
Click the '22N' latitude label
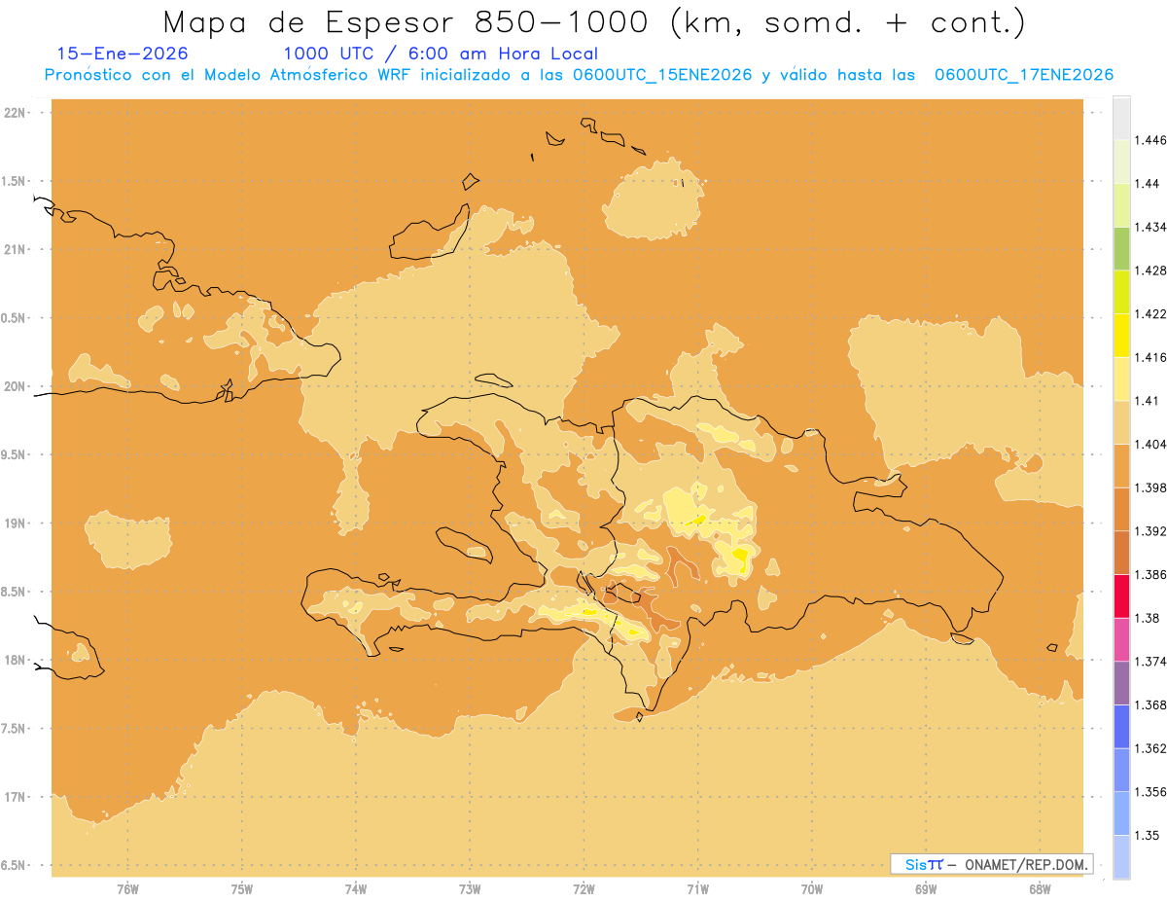[17, 113]
